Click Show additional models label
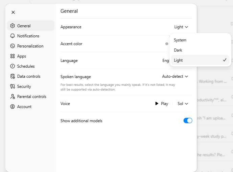 coord(81,121)
